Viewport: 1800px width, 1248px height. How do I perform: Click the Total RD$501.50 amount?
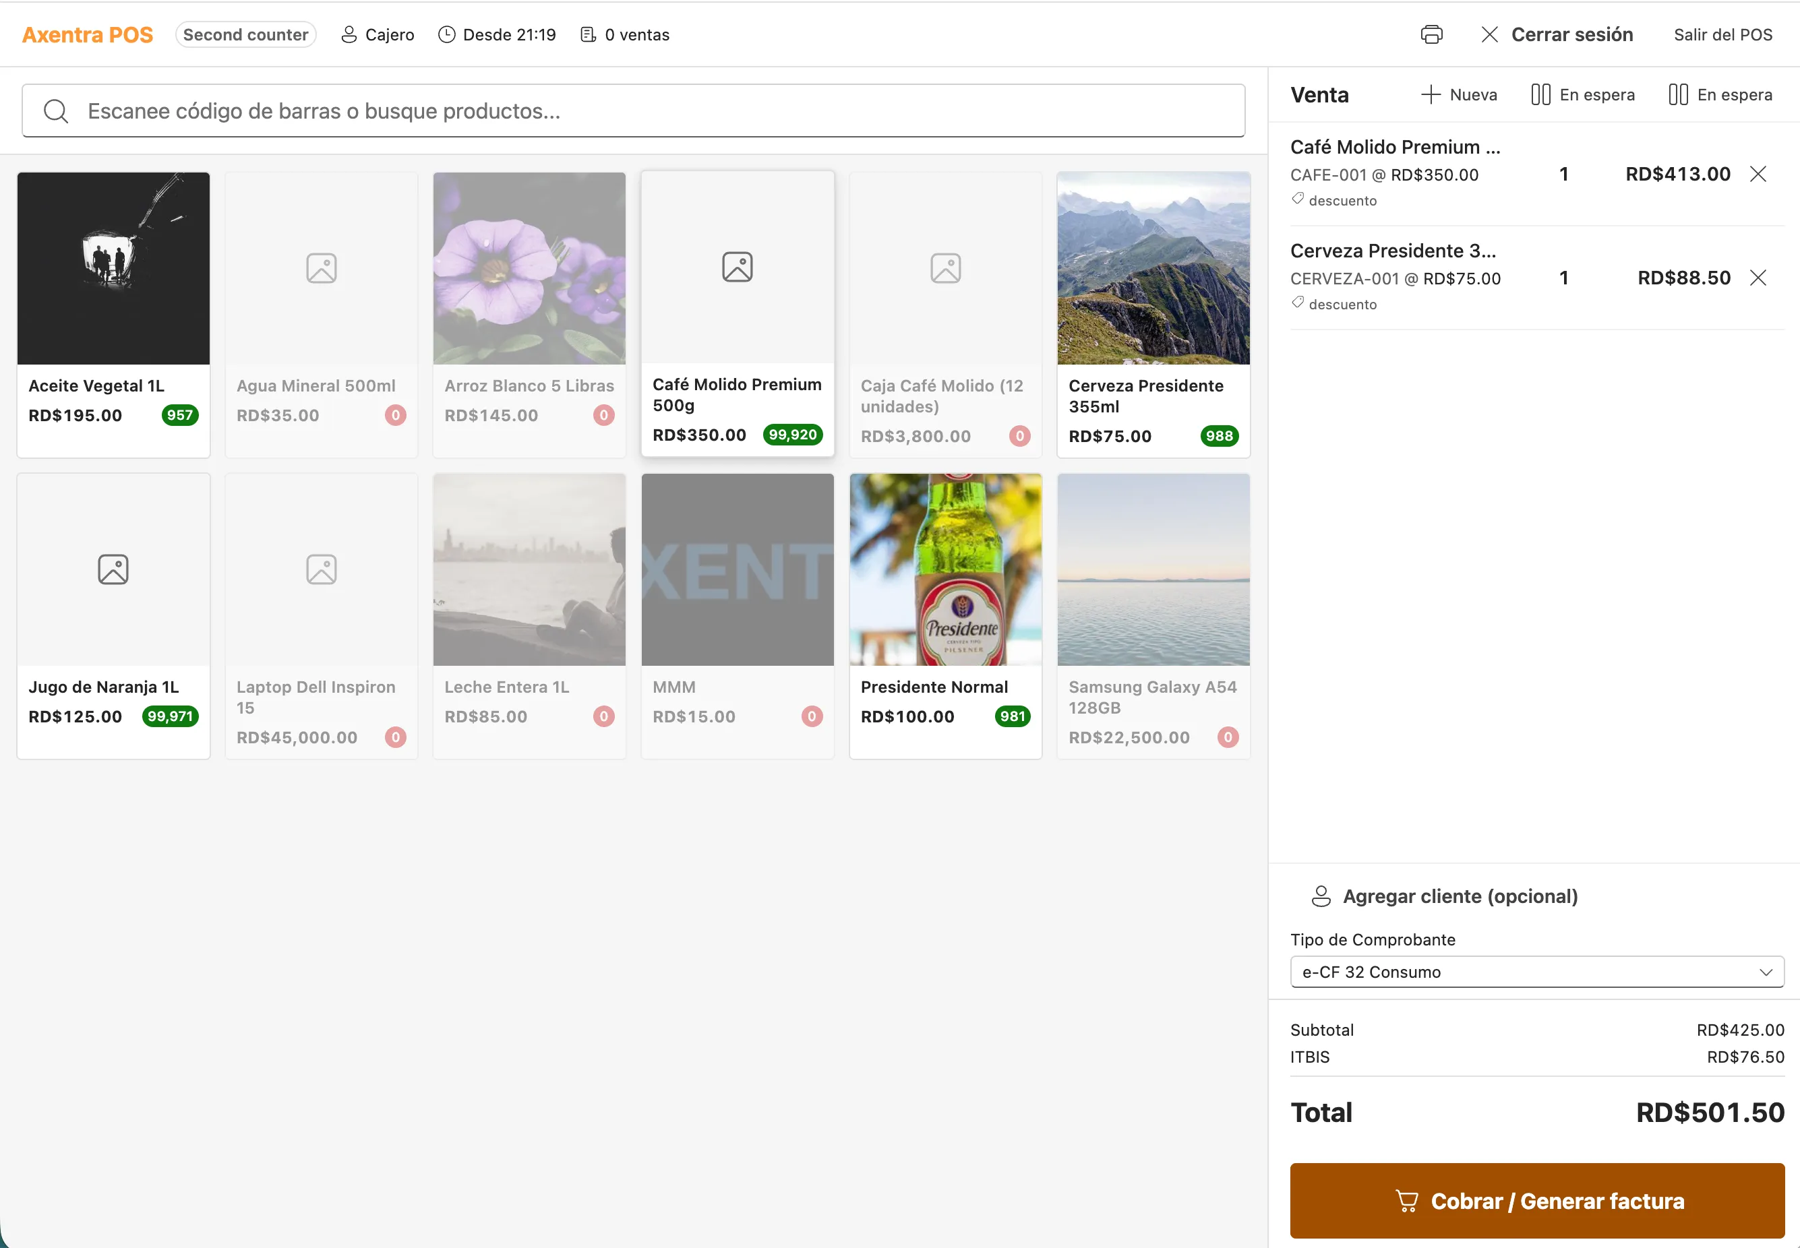coord(1710,1113)
